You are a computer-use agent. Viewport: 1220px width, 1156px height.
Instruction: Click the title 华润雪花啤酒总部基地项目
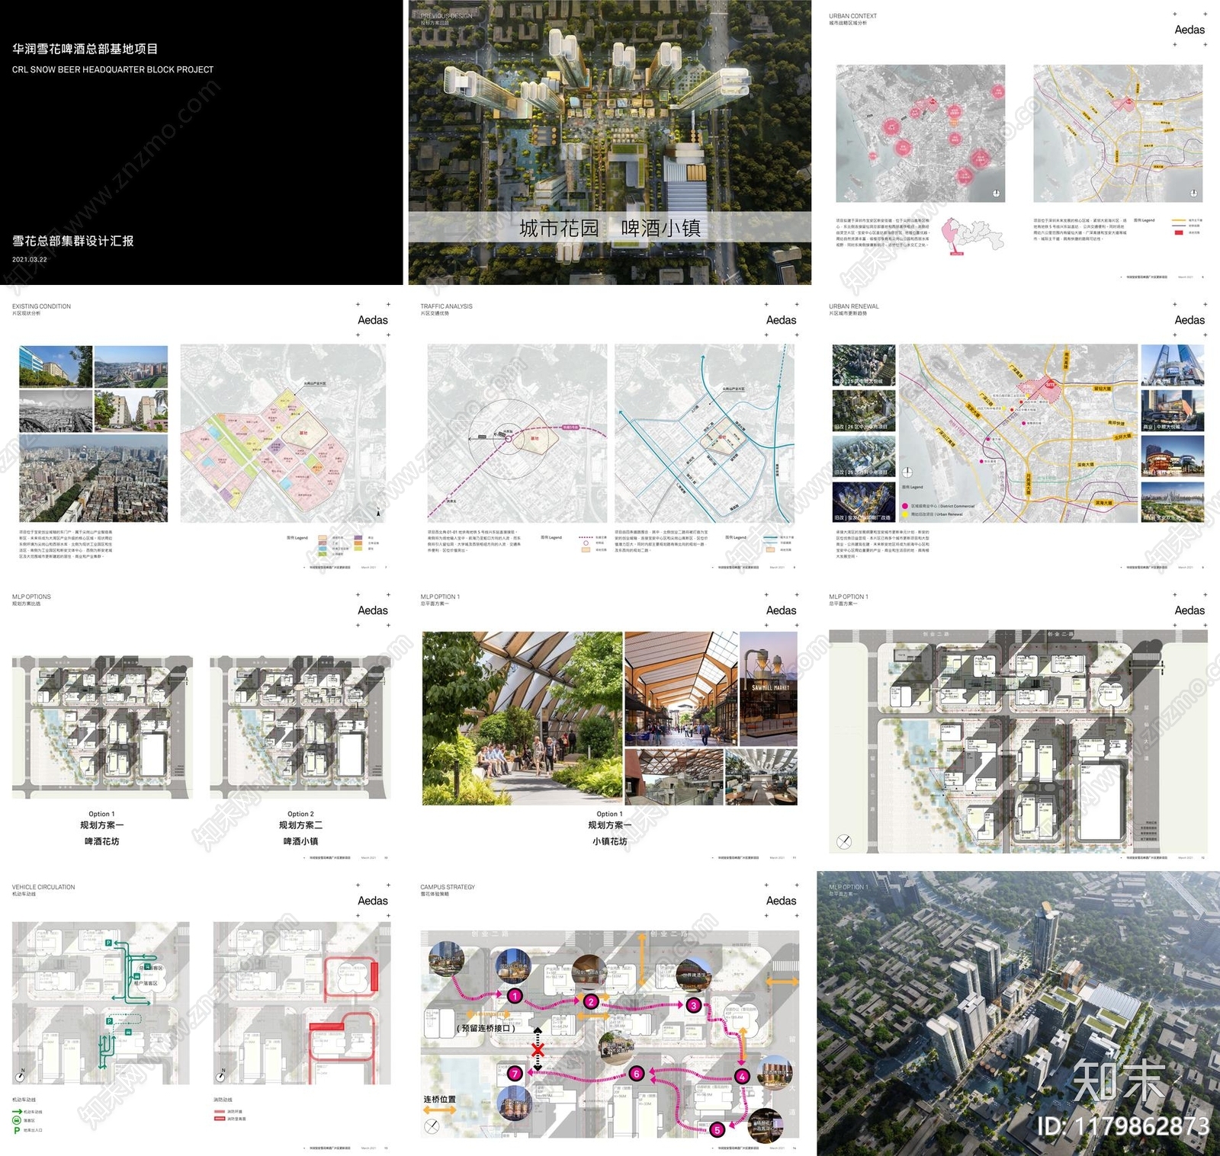click(85, 49)
